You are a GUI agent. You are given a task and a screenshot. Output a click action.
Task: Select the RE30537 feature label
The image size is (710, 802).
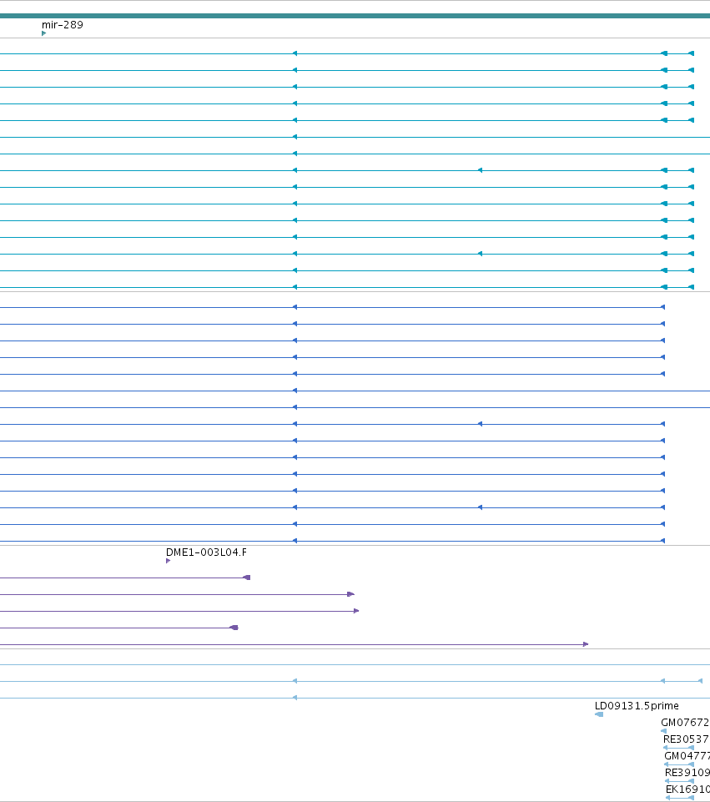coord(686,739)
